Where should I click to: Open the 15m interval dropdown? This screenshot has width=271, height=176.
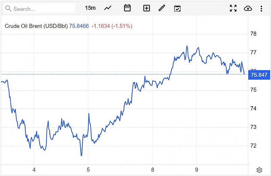pos(90,8)
